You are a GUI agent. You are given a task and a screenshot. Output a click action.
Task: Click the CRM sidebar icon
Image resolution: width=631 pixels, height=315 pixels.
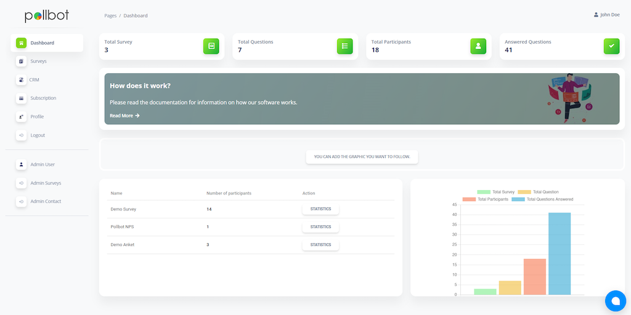(21, 80)
